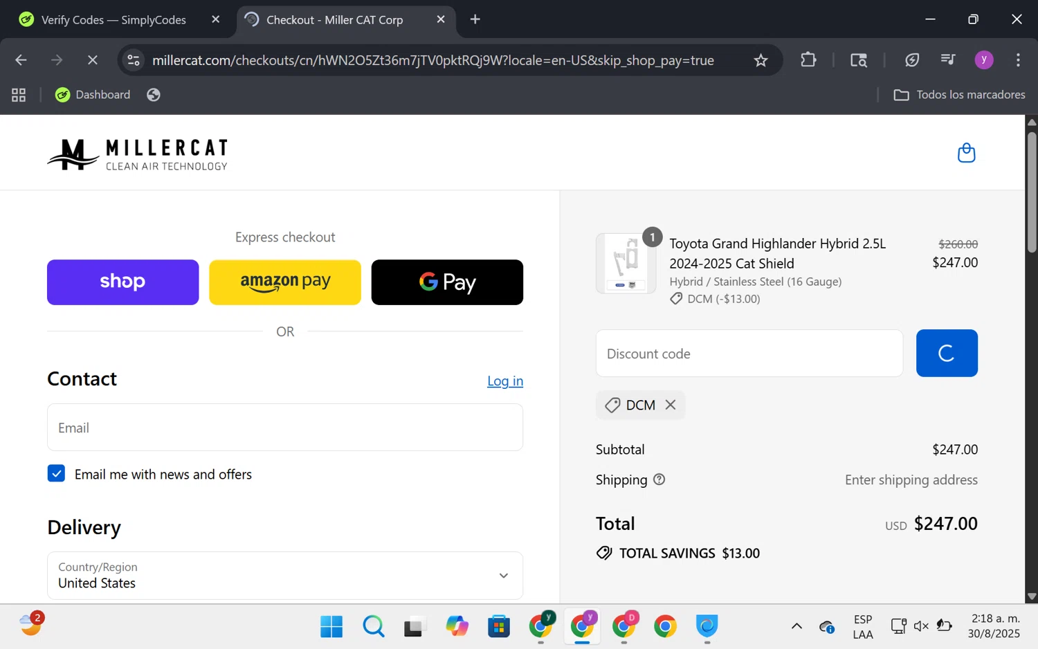1038x649 pixels.
Task: Click the muted volume tray icon
Action: [x=921, y=626]
